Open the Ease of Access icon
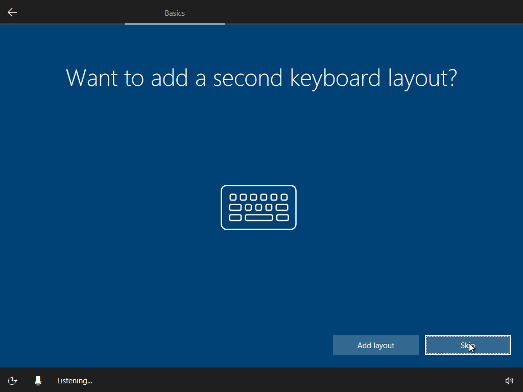Screen dimensions: 523x392 coord(12,380)
